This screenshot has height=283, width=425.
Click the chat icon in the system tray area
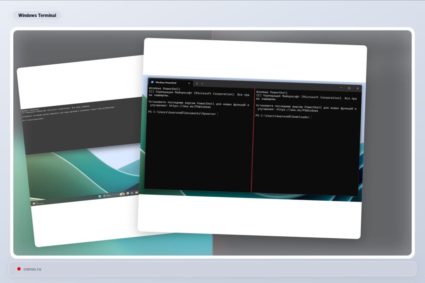coord(127,193)
